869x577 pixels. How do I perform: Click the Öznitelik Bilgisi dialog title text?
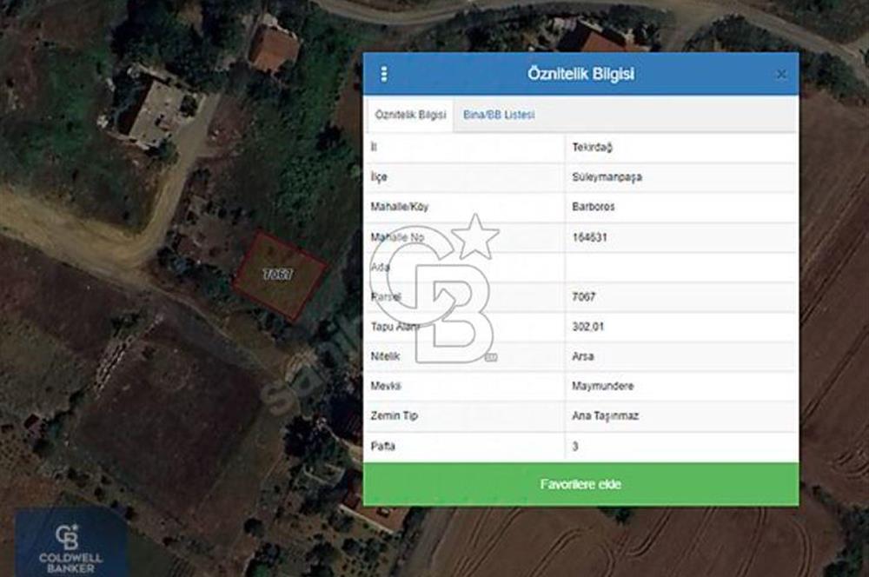coord(580,75)
